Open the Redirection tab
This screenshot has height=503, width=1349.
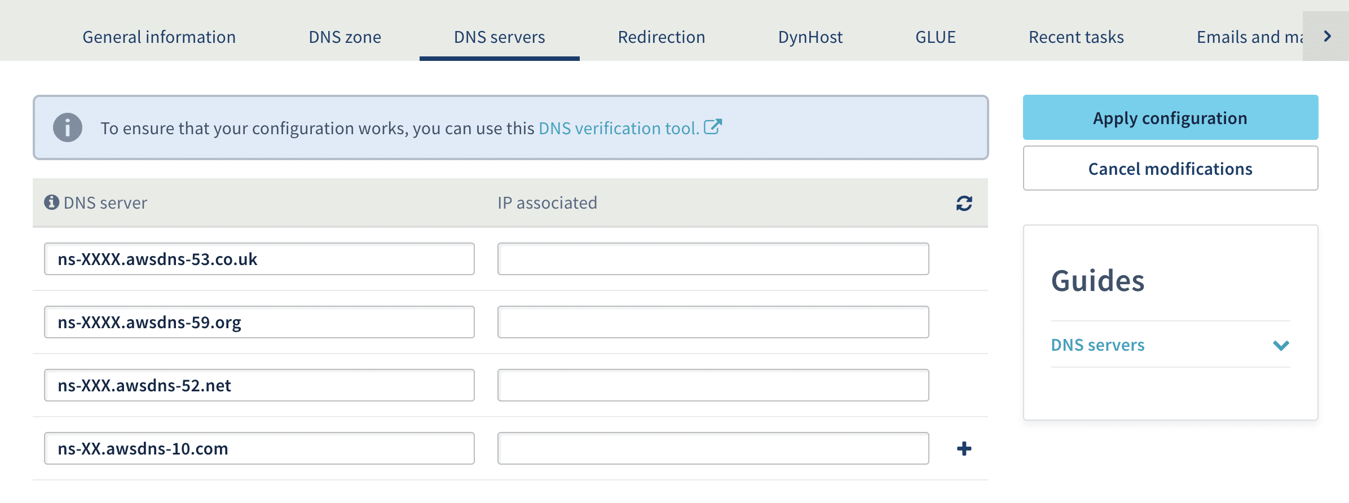click(662, 37)
